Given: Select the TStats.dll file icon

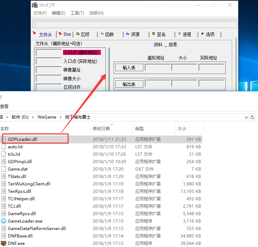Looking at the screenshot, I should [4, 176].
